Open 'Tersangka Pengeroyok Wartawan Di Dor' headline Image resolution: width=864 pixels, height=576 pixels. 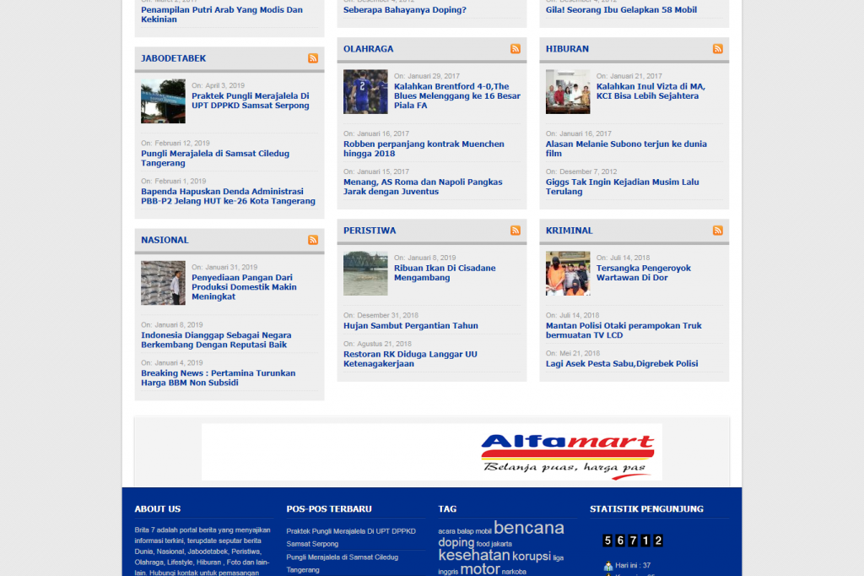[x=643, y=273]
